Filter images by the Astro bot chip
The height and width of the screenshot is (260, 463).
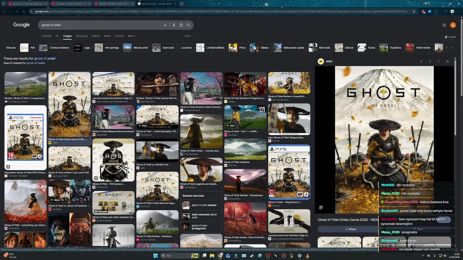[x=164, y=48]
